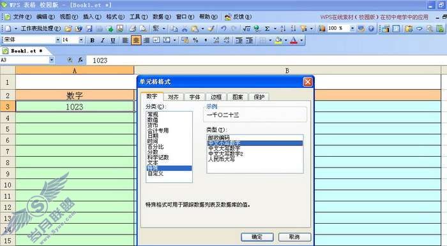Expand the merge cells dropdown arrow
This screenshot has width=447, height=246.
[x=174, y=40]
